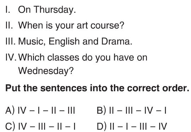The image size is (191, 132).
Task: Click the instruction 'Put the sentences into the correct order.'
Action: [x=97, y=88]
